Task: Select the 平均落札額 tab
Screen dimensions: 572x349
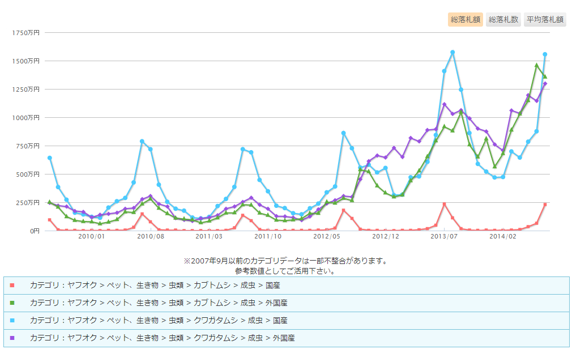Action: (x=545, y=20)
